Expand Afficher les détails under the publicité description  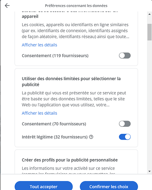(39, 113)
